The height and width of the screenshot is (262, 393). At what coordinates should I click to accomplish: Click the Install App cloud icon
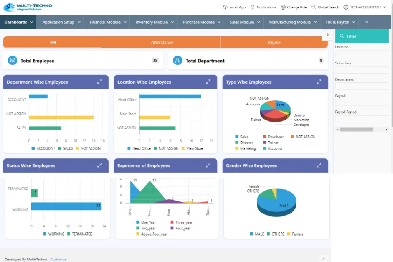click(x=225, y=7)
